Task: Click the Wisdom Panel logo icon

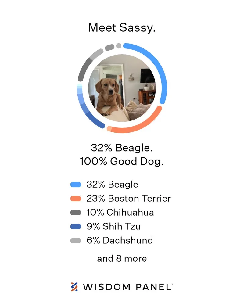Action: click(x=74, y=287)
